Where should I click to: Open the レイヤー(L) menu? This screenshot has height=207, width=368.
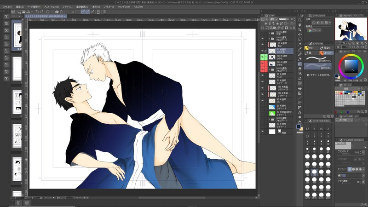click(x=67, y=7)
